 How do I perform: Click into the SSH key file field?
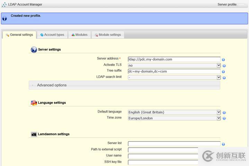163,162
